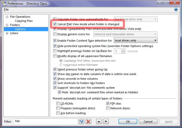The image size is (182, 128).
Task: Expand the Listers tree node
Action: point(7,33)
